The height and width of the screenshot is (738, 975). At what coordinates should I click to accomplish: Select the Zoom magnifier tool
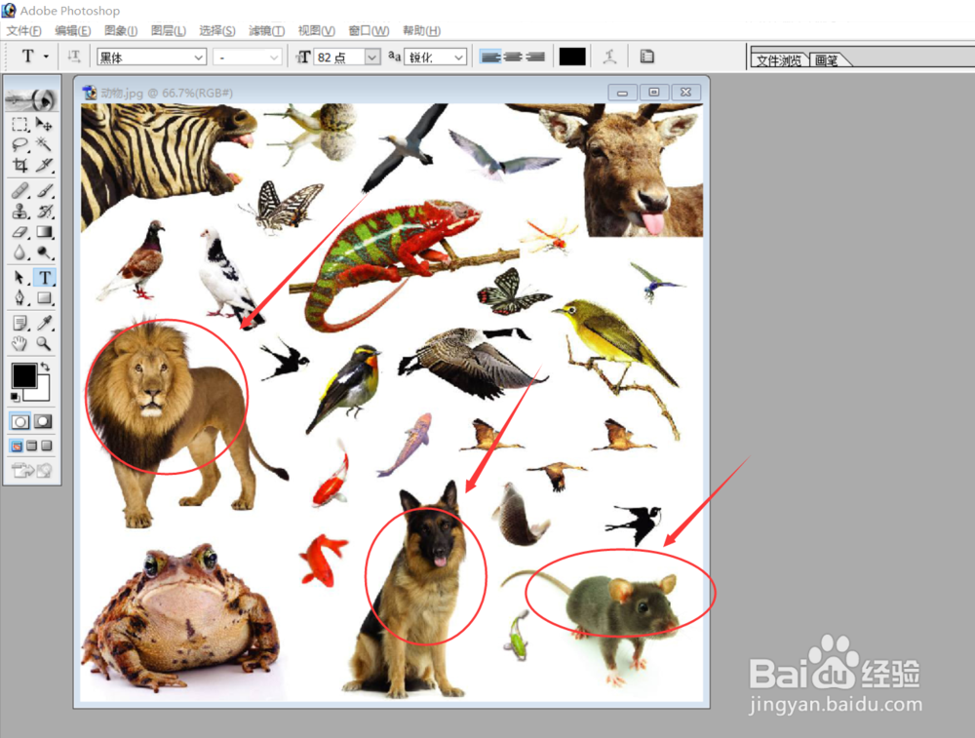pos(44,343)
